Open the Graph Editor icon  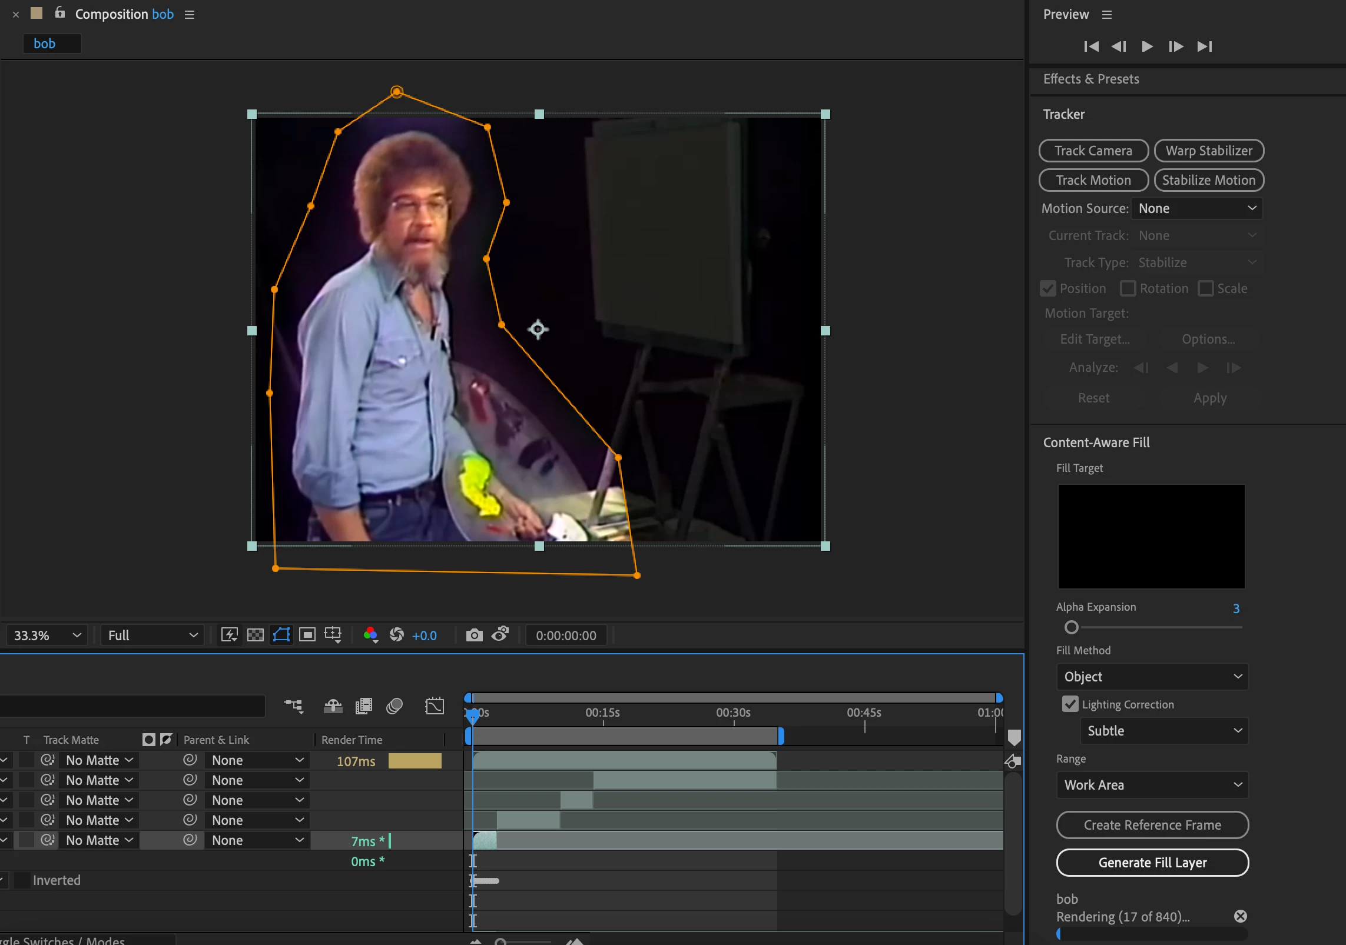coord(435,706)
